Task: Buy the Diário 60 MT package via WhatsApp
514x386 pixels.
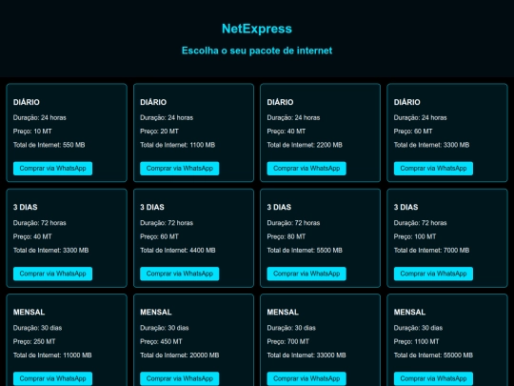Action: pos(433,169)
